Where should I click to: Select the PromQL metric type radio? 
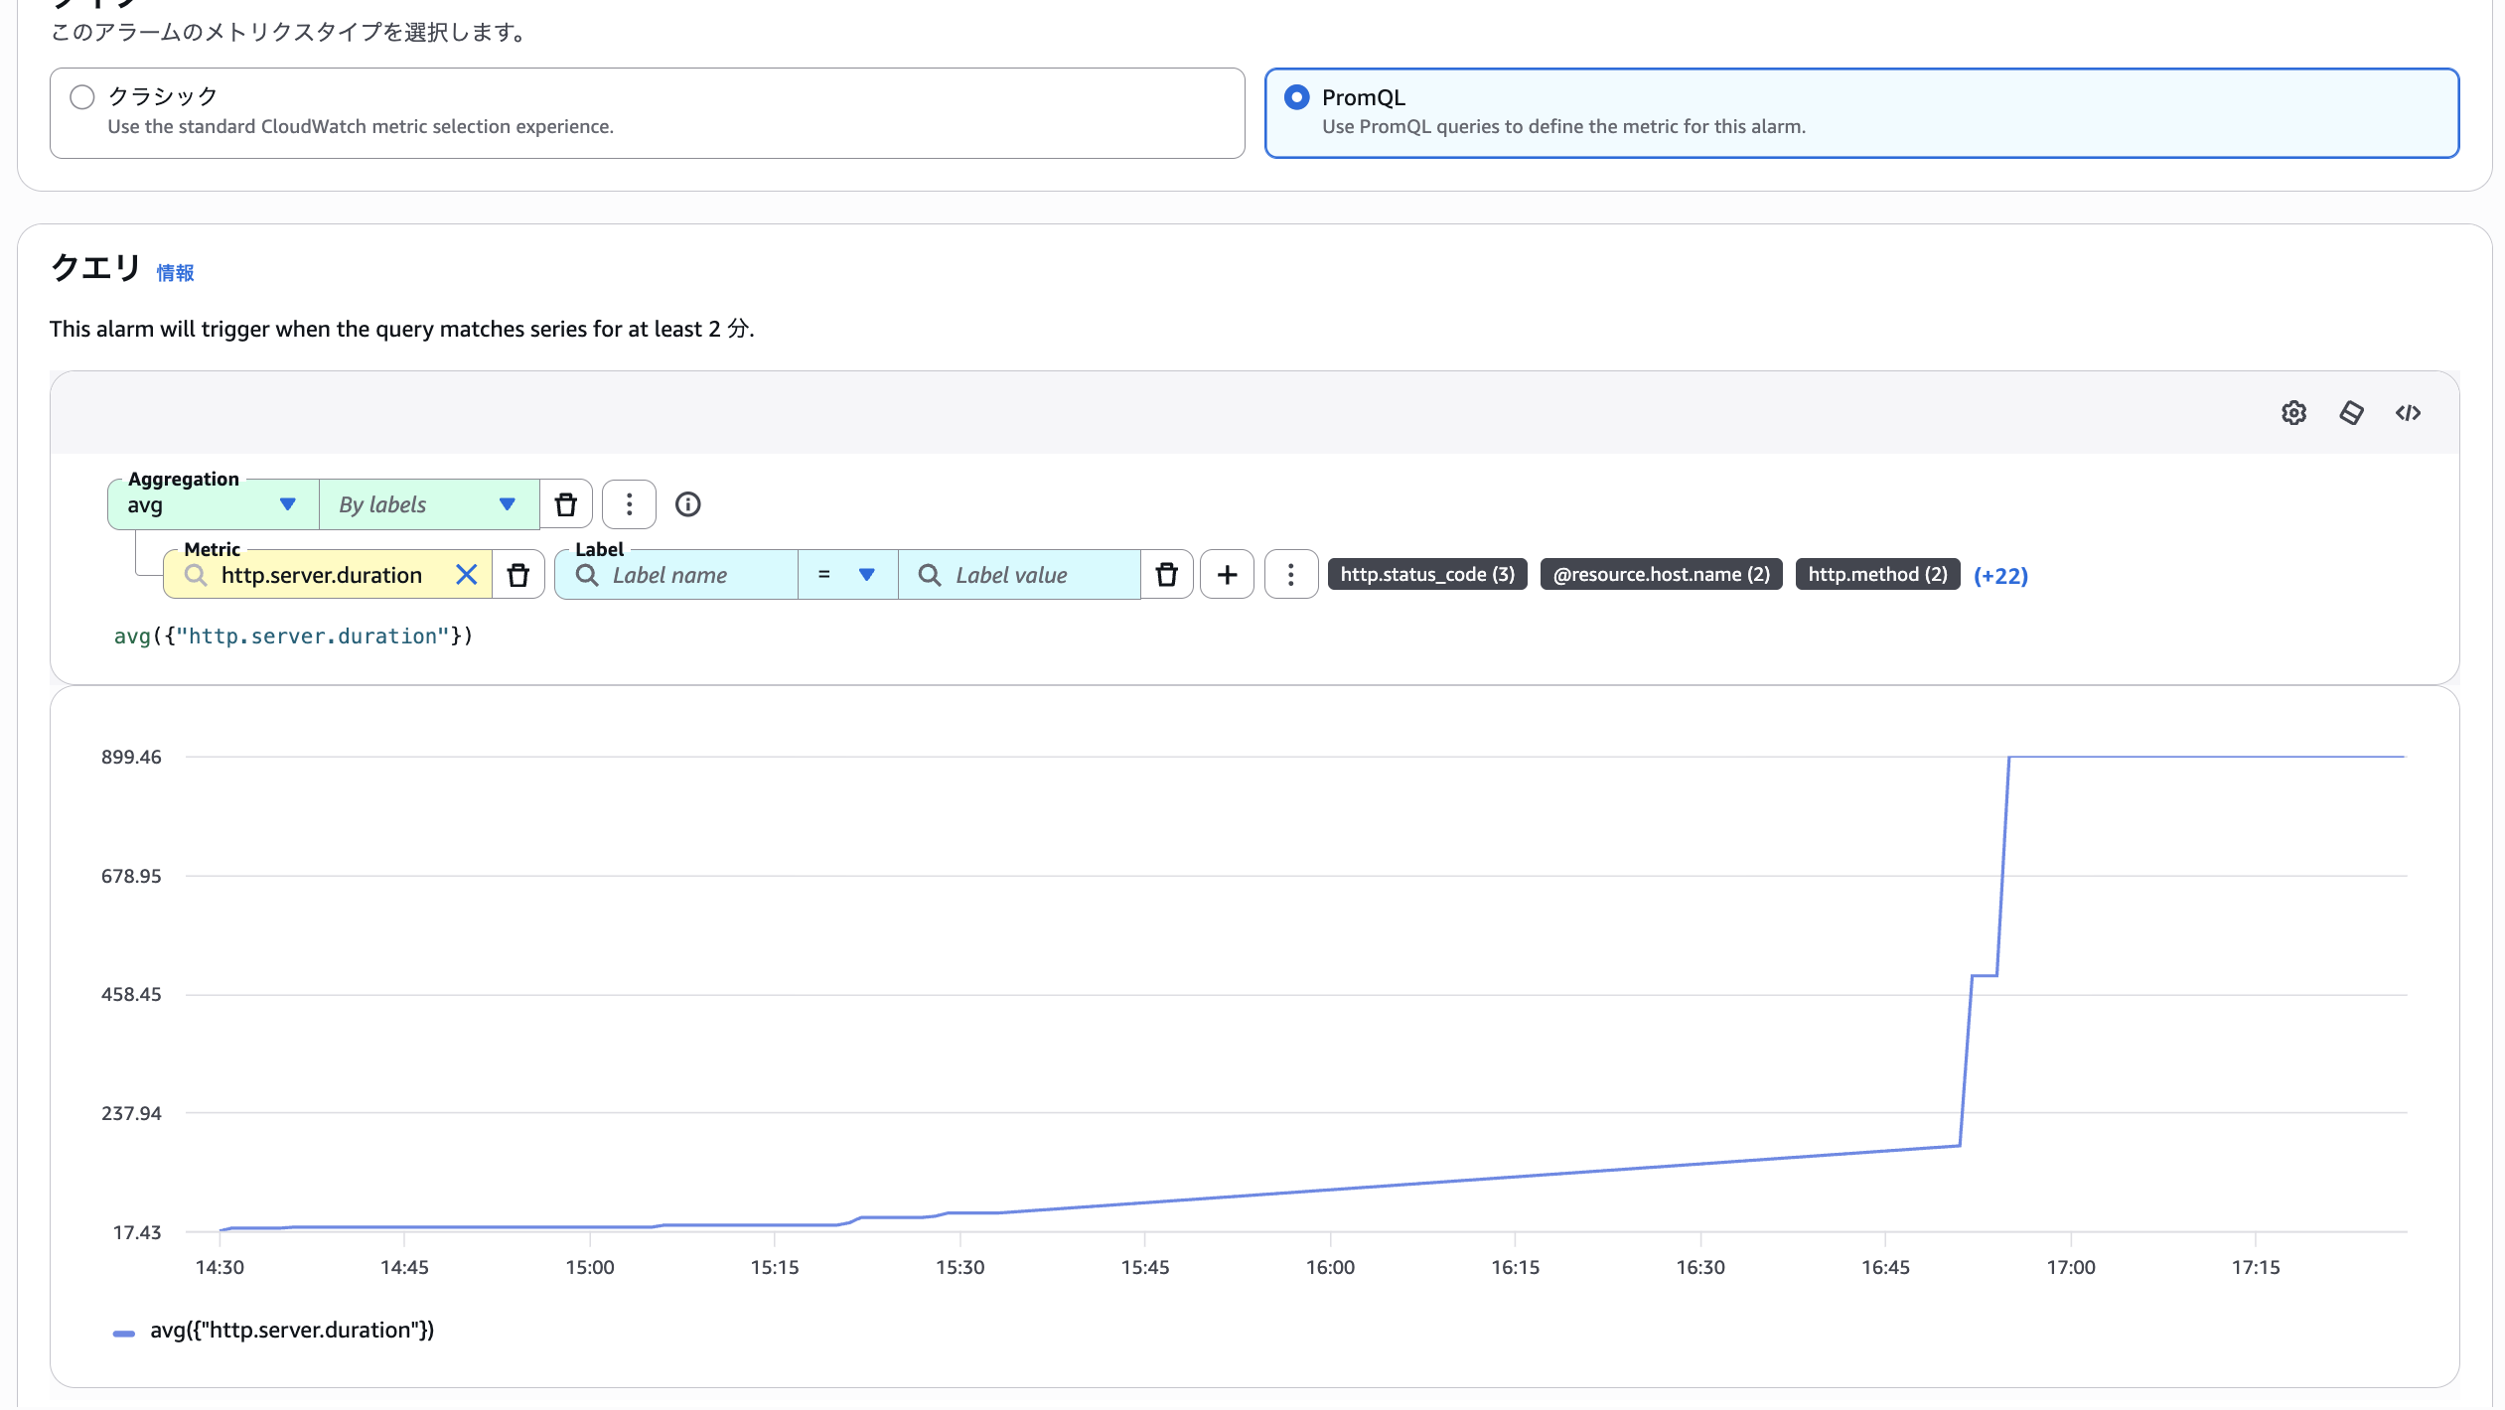tap(1296, 97)
